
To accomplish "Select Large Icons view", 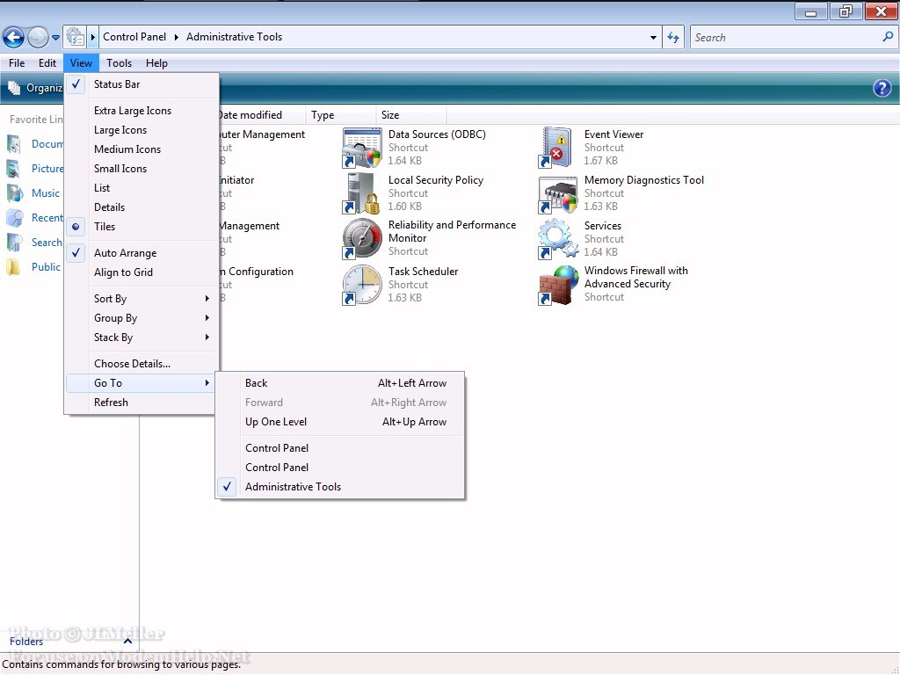I will click(x=142, y=130).
